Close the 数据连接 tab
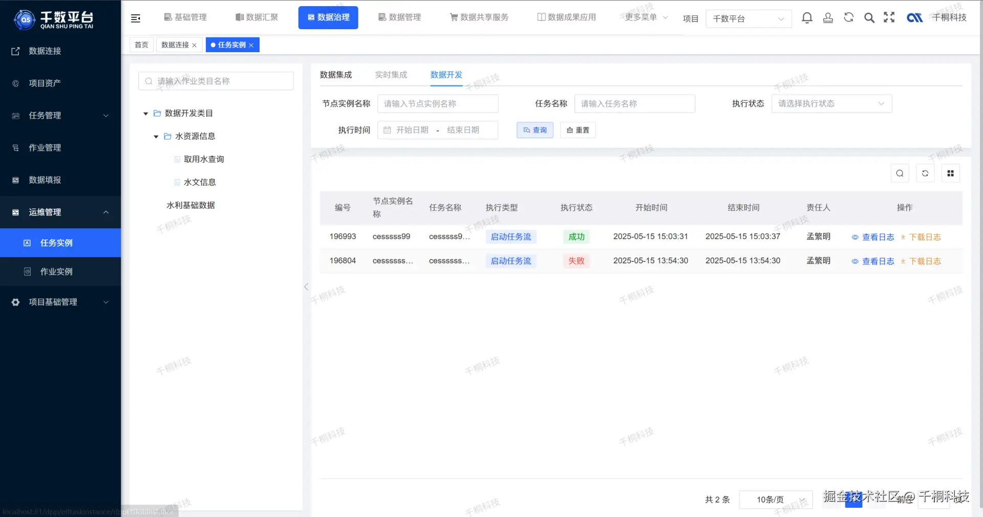This screenshot has width=983, height=517. [x=195, y=45]
